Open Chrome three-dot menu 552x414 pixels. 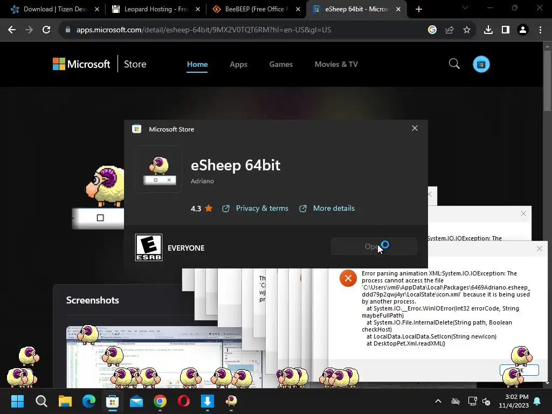[x=540, y=30]
